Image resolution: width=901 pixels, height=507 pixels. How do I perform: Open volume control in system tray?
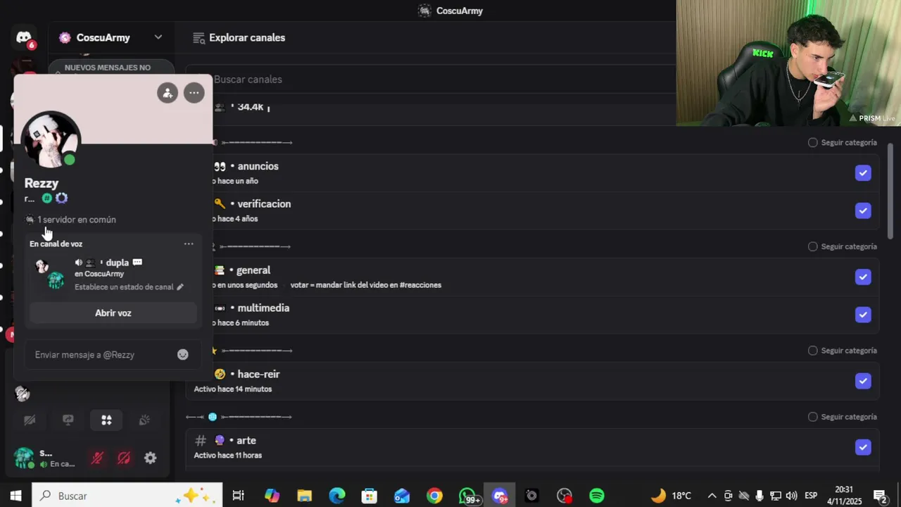tap(791, 496)
